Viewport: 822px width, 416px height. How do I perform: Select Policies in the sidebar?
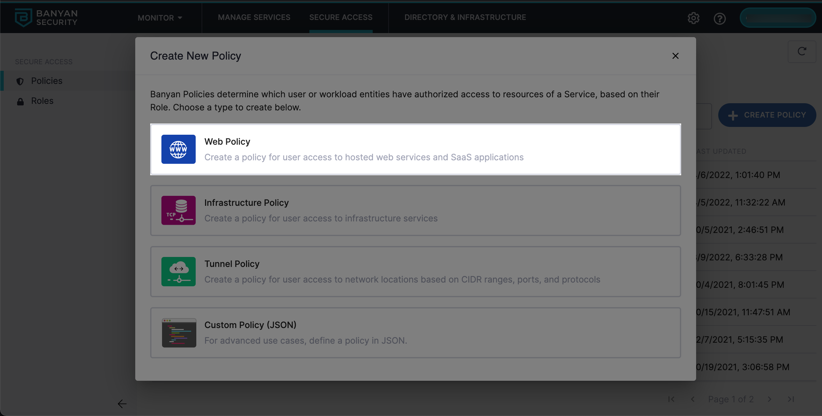coord(47,81)
